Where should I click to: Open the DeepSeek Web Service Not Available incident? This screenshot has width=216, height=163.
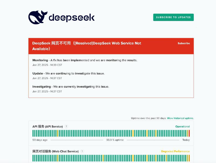point(87,46)
